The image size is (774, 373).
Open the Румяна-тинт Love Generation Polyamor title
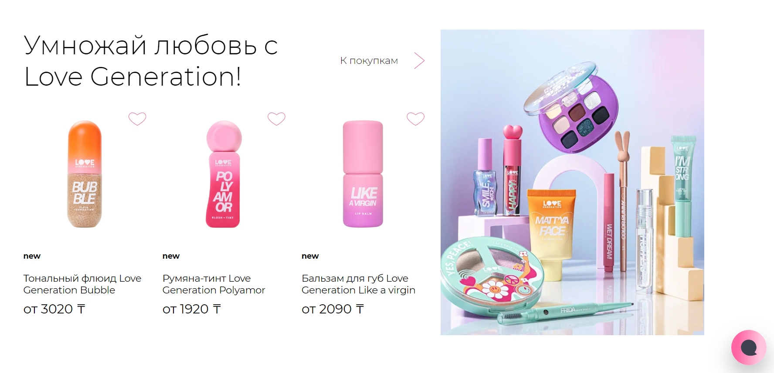(214, 284)
